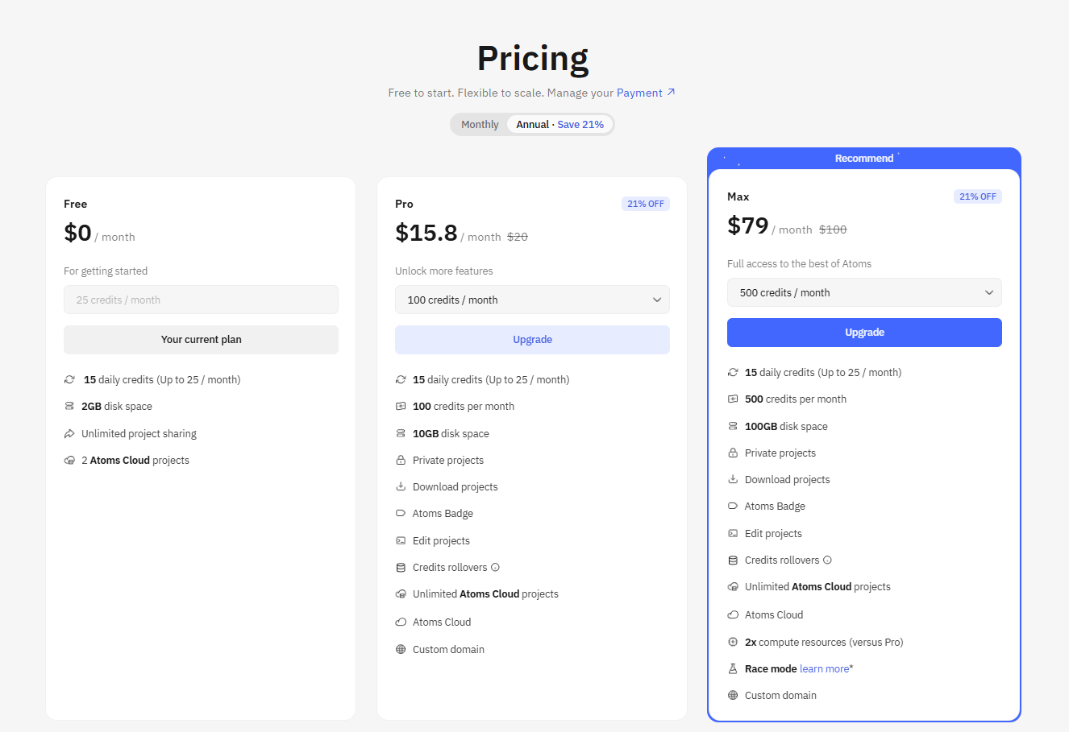The width and height of the screenshot is (1069, 732).
Task: Click the 21% OFF badge on Max plan
Action: (978, 196)
